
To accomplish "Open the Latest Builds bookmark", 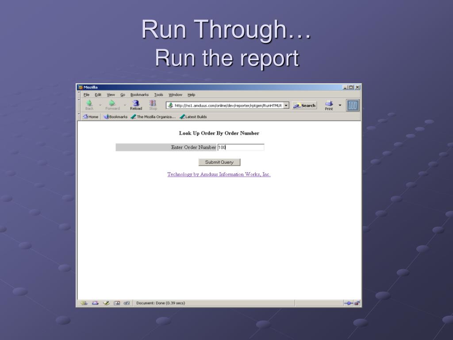I will coord(193,117).
